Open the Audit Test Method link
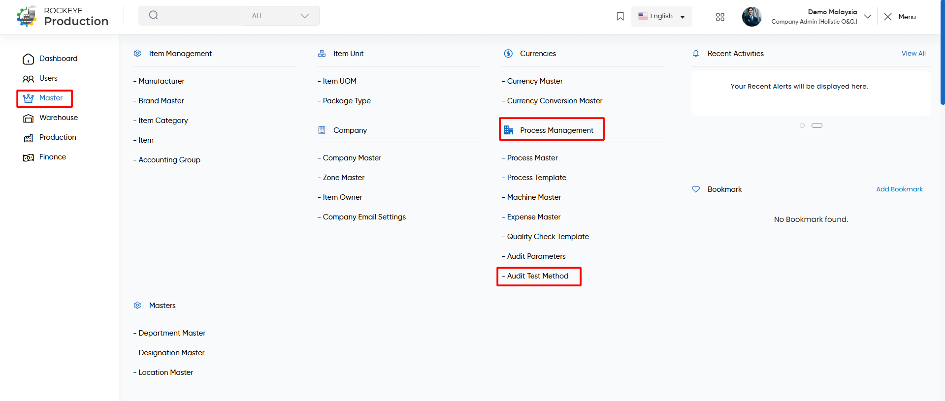Screen dimensions: 945x401 pos(537,276)
